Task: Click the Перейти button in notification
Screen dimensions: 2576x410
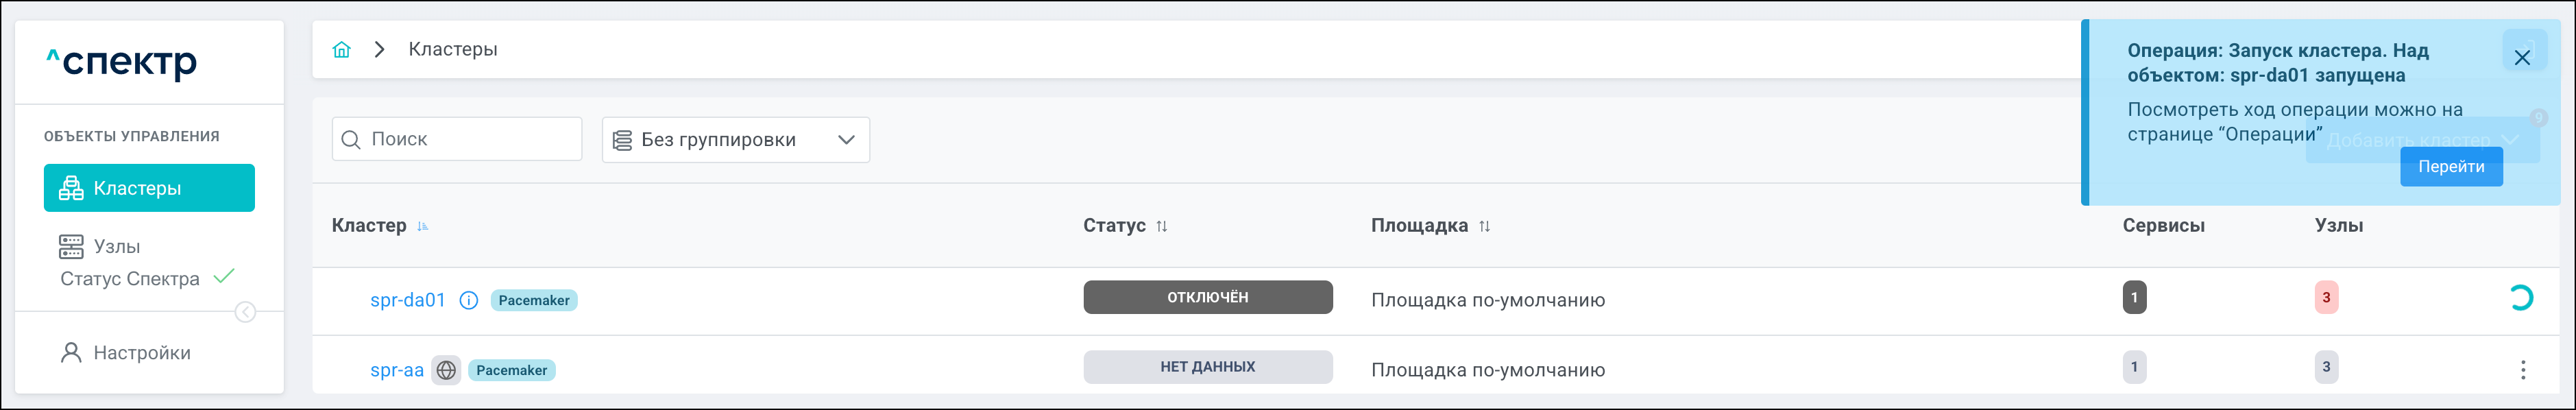Action: [x=2451, y=167]
